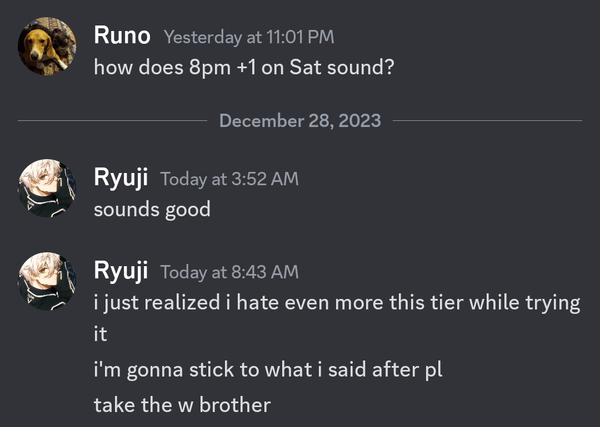The width and height of the screenshot is (600, 427).
Task: Click the "Today at 3:52 AM" timestamp
Action: (229, 179)
